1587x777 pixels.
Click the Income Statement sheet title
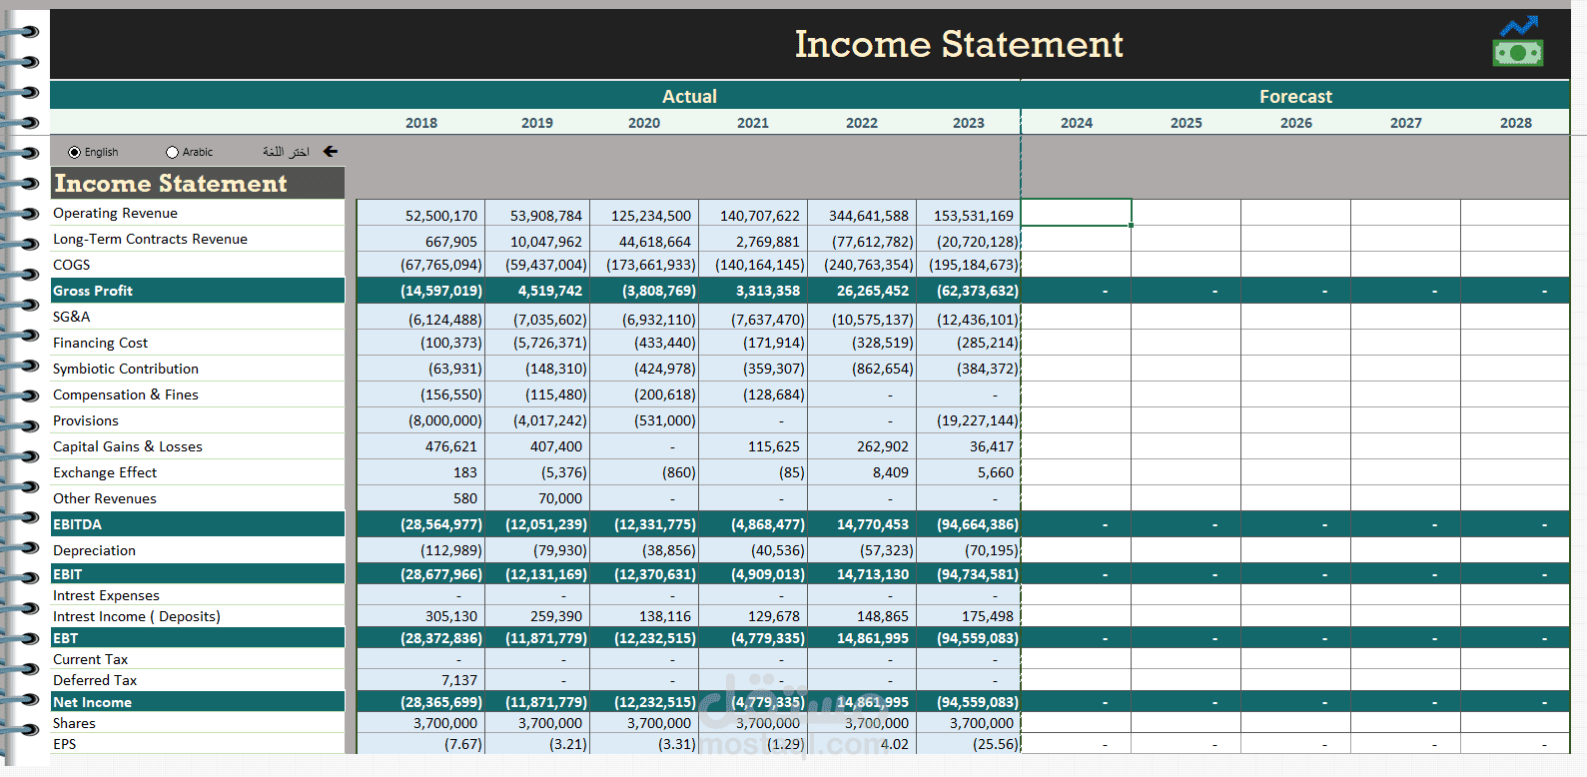point(959,44)
